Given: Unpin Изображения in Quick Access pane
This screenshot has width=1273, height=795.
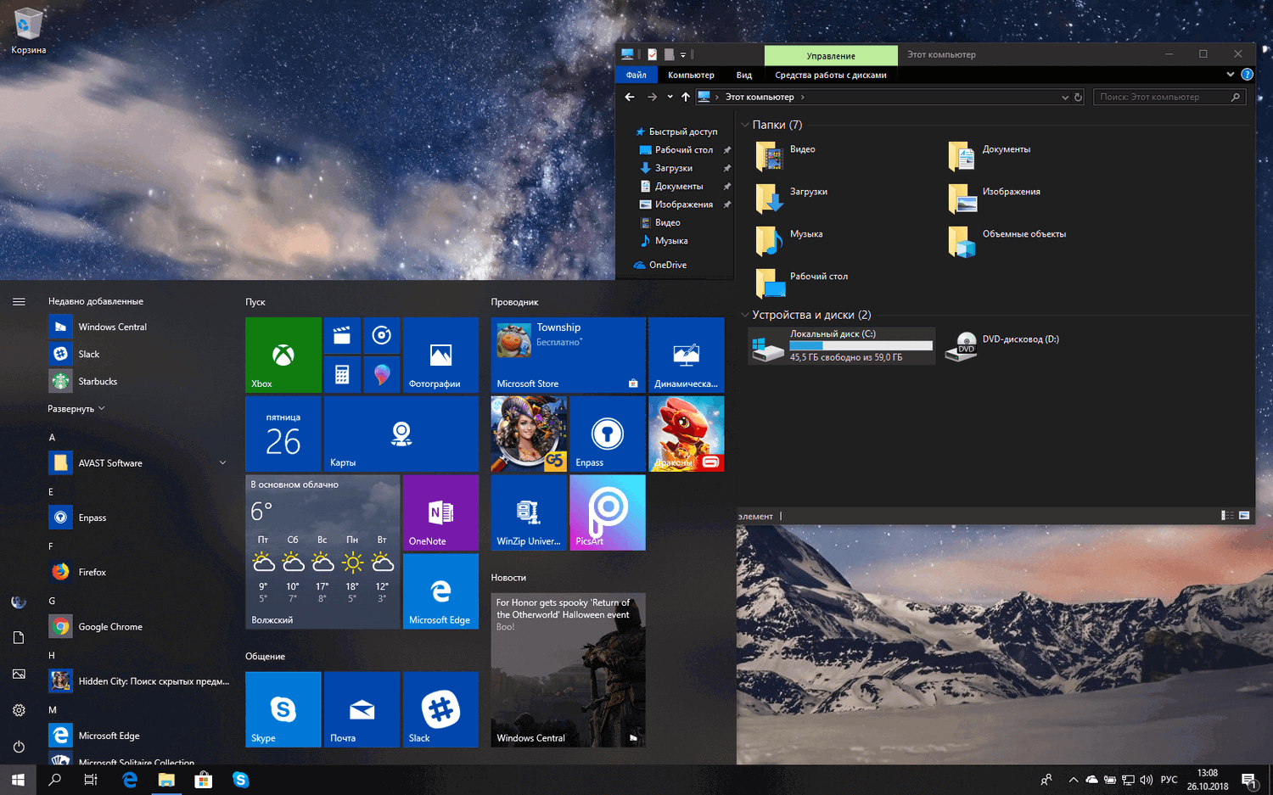Looking at the screenshot, I should pos(726,204).
